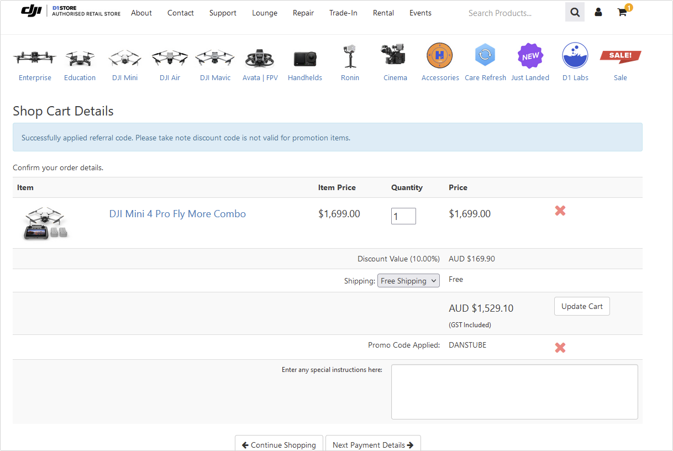Open the Trade-In menu item
Screen dimensions: 673x451
(x=343, y=13)
